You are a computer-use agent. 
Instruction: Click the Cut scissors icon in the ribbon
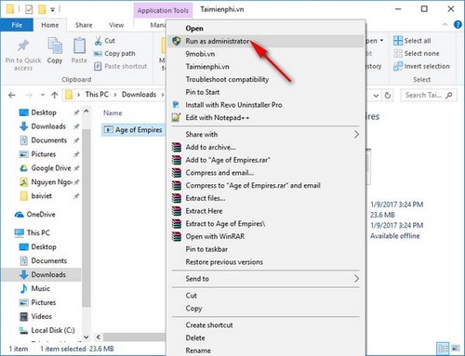[99, 41]
